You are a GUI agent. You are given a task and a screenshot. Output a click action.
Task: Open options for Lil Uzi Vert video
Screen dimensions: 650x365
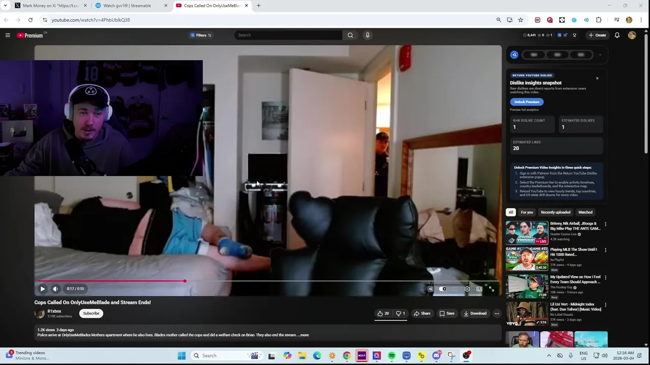click(605, 305)
